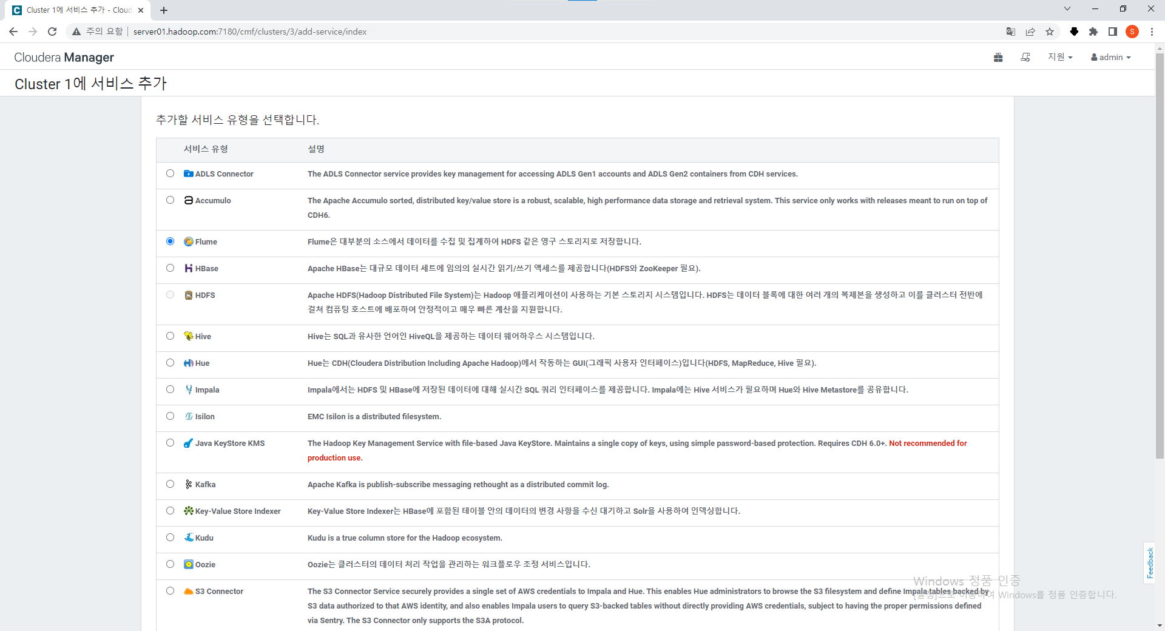Click the Hive bee icon

189,336
